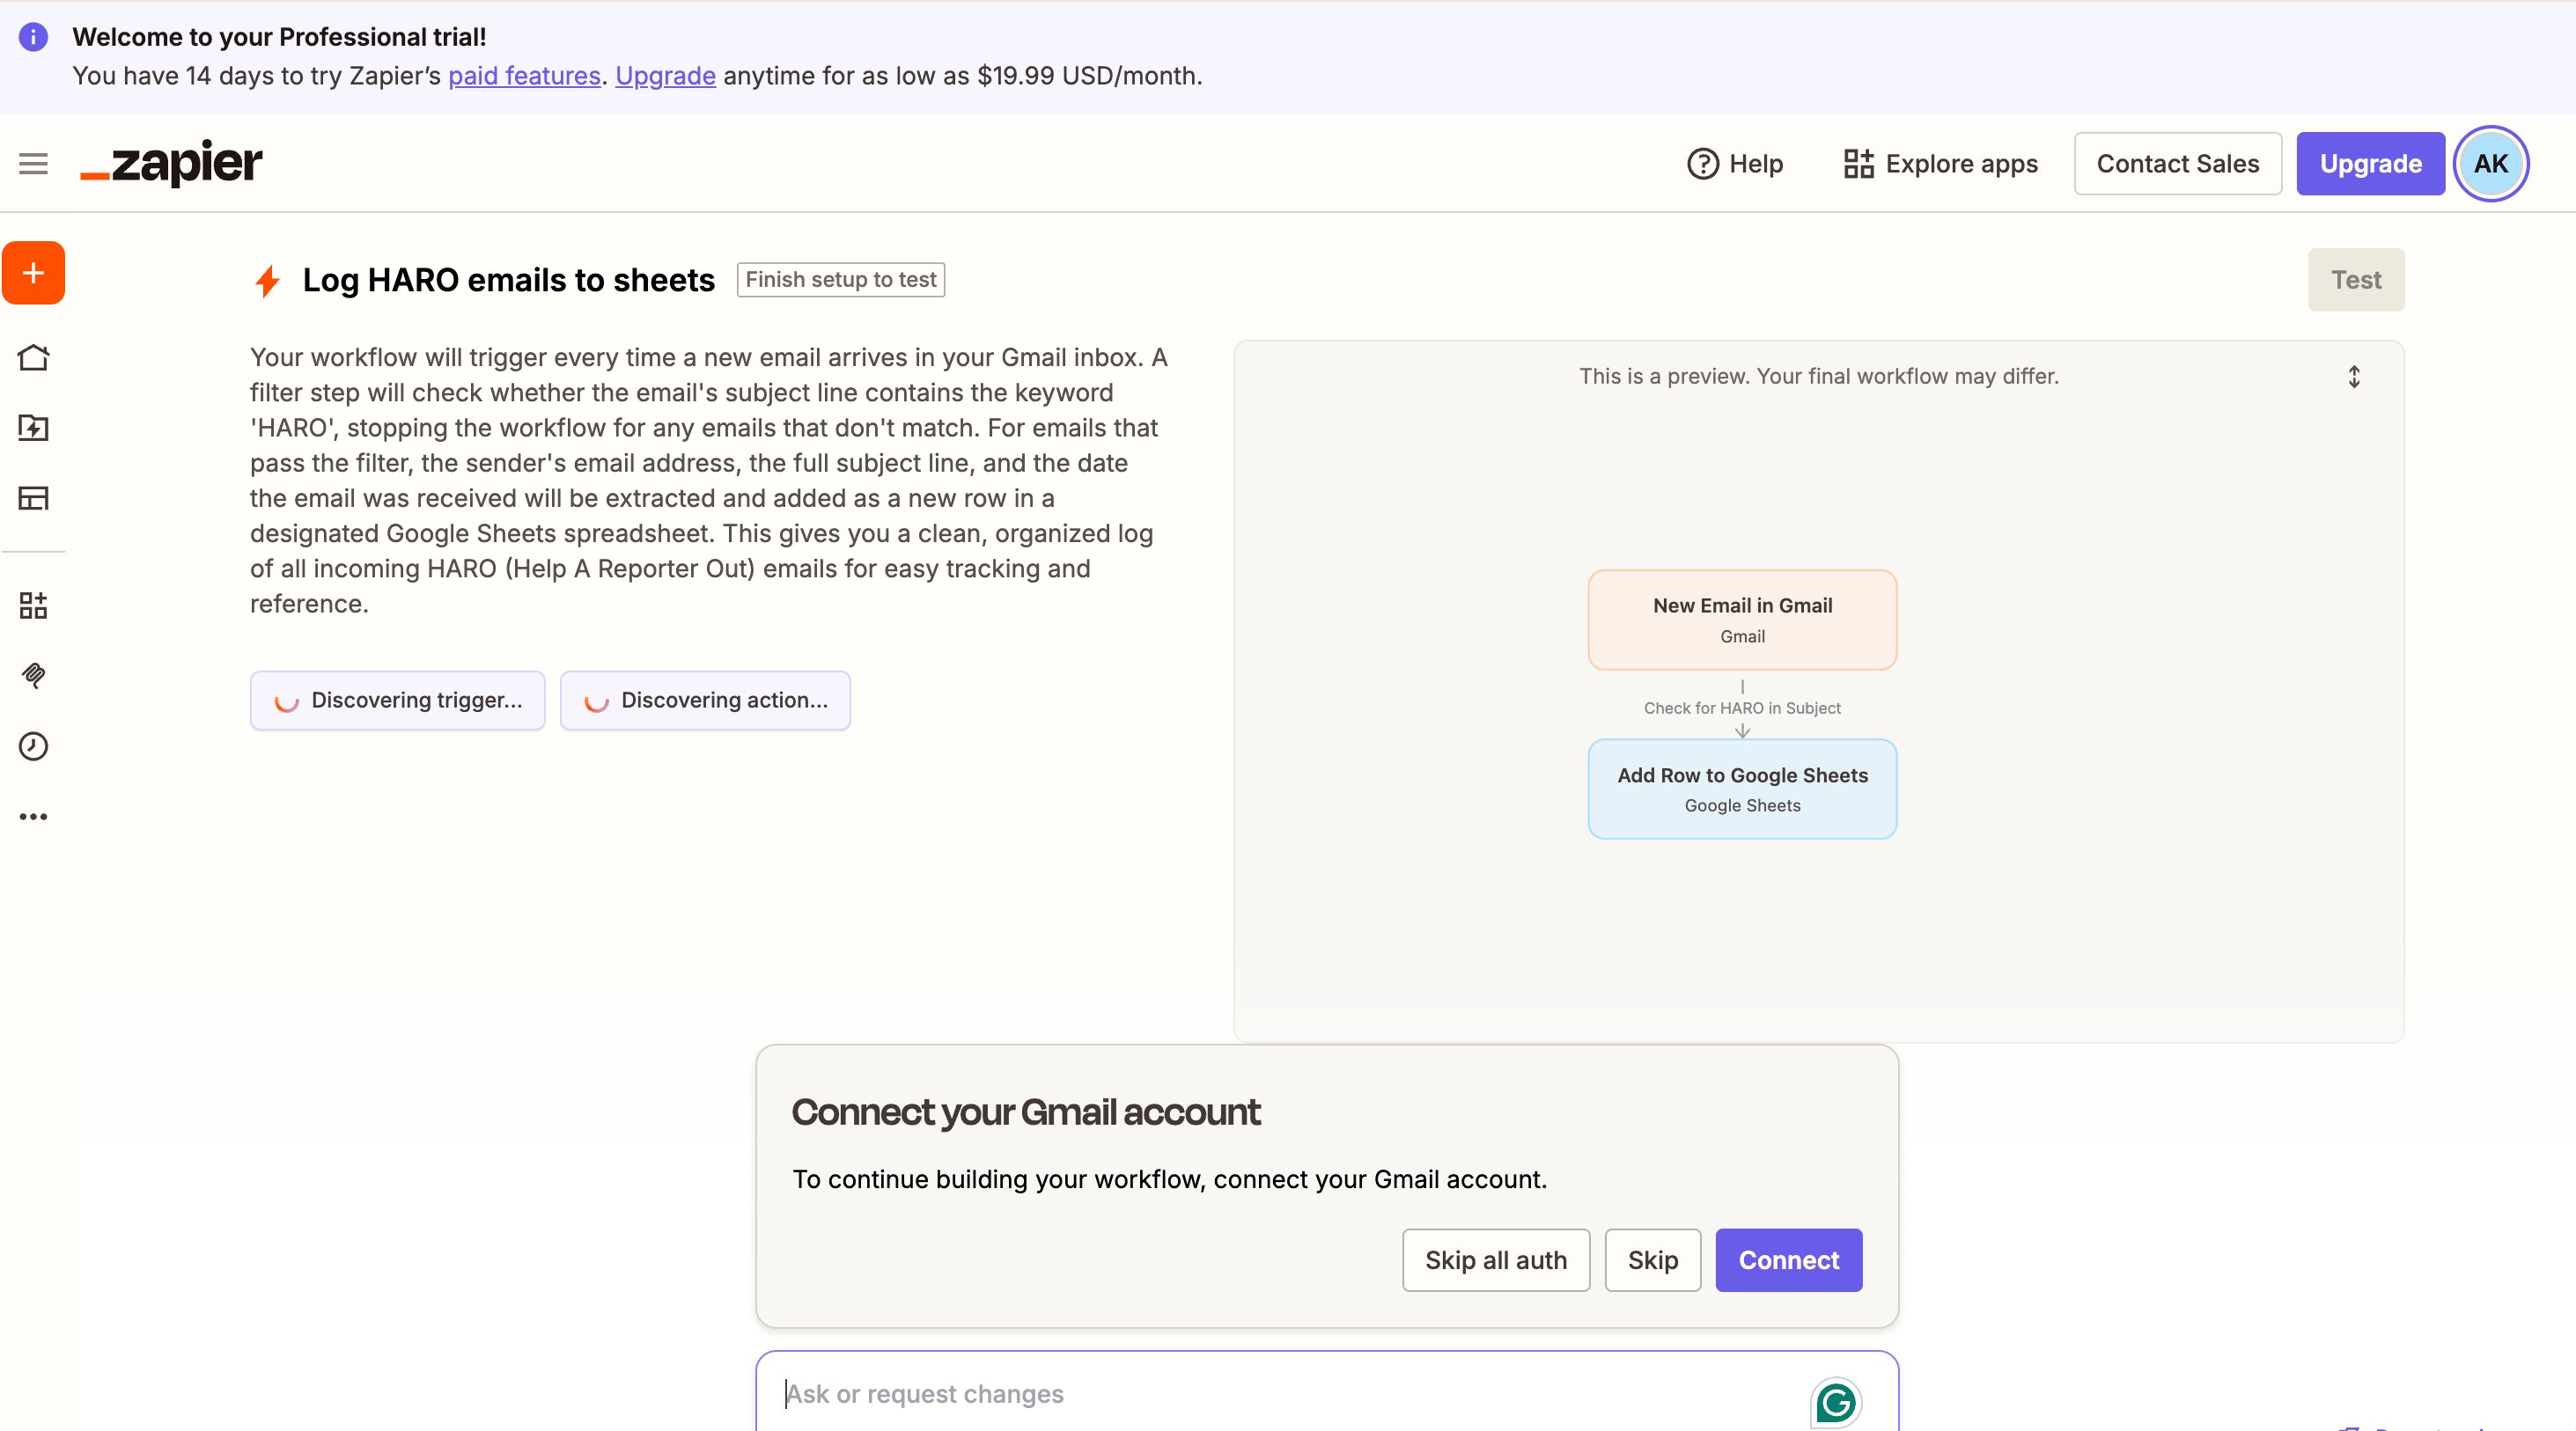Image resolution: width=2576 pixels, height=1431 pixels.
Task: Click the Test button
Action: tap(2355, 280)
